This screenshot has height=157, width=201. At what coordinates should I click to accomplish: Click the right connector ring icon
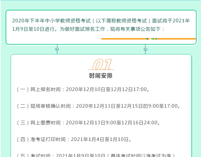coord(145,49)
